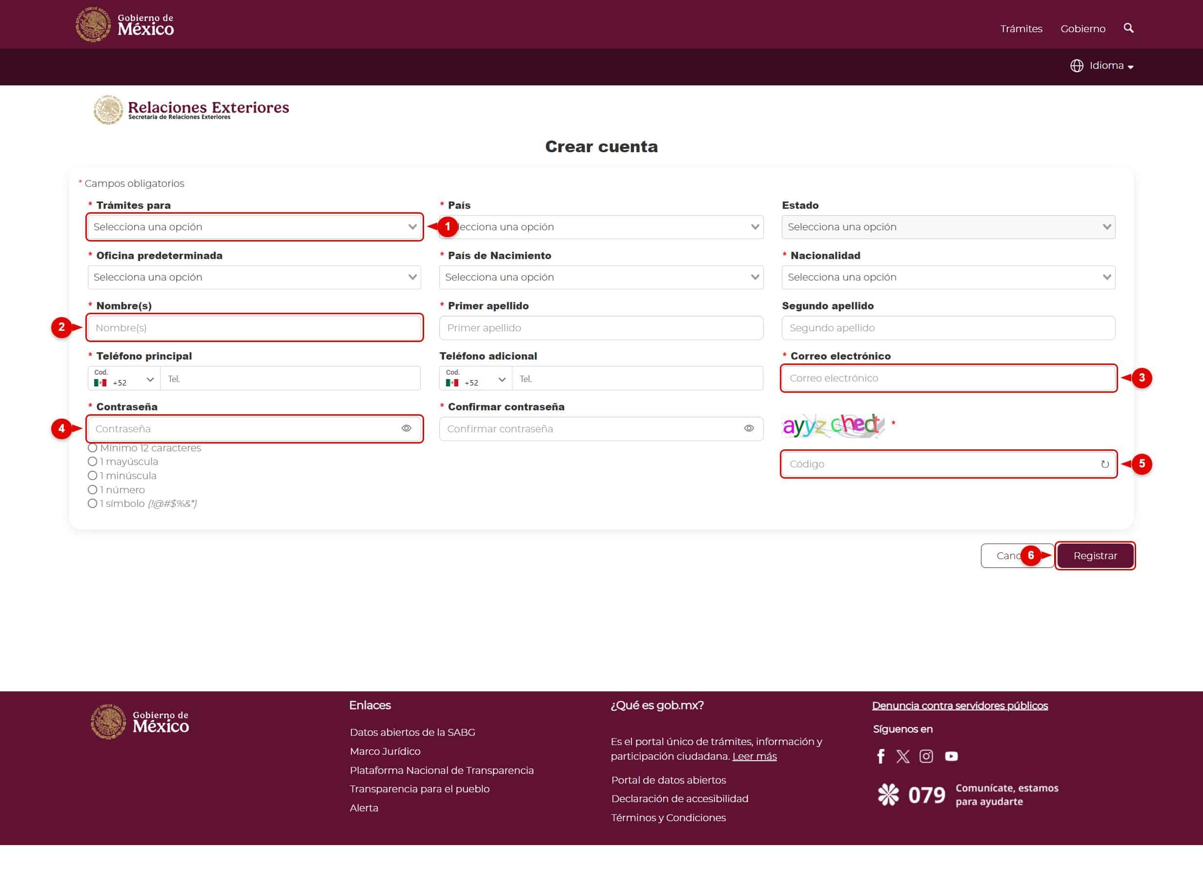The image size is (1203, 888).
Task: Open Portal de datos abiertos link
Action: tap(668, 780)
